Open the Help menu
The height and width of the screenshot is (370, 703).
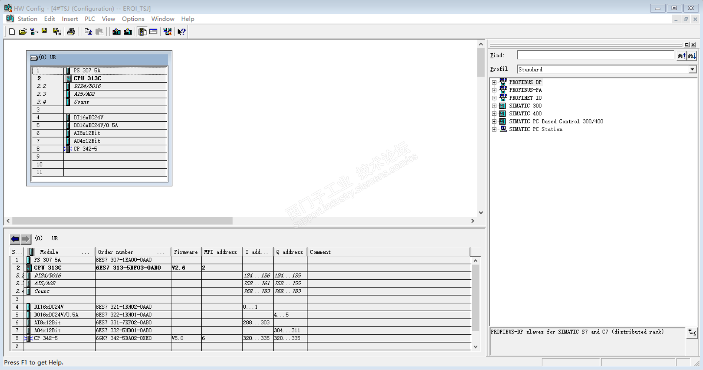[188, 19]
